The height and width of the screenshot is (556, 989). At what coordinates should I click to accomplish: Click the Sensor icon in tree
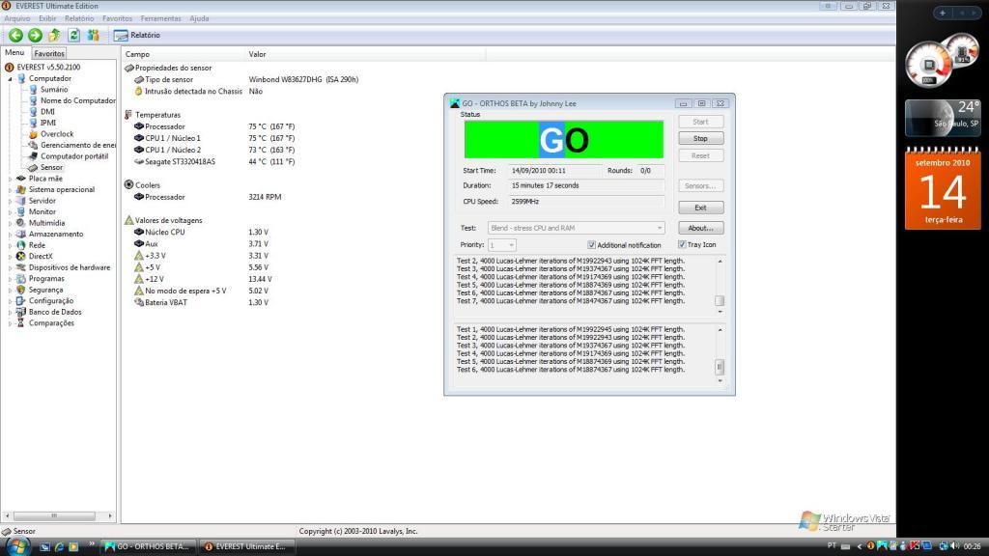[x=34, y=168]
